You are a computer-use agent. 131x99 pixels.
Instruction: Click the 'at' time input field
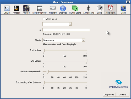[x=66, y=30]
